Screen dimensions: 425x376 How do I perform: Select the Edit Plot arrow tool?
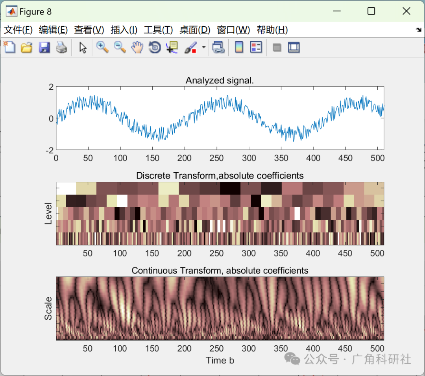tap(83, 48)
